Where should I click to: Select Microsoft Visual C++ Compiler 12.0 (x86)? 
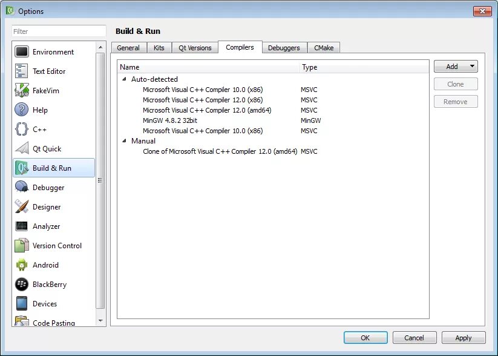point(203,100)
